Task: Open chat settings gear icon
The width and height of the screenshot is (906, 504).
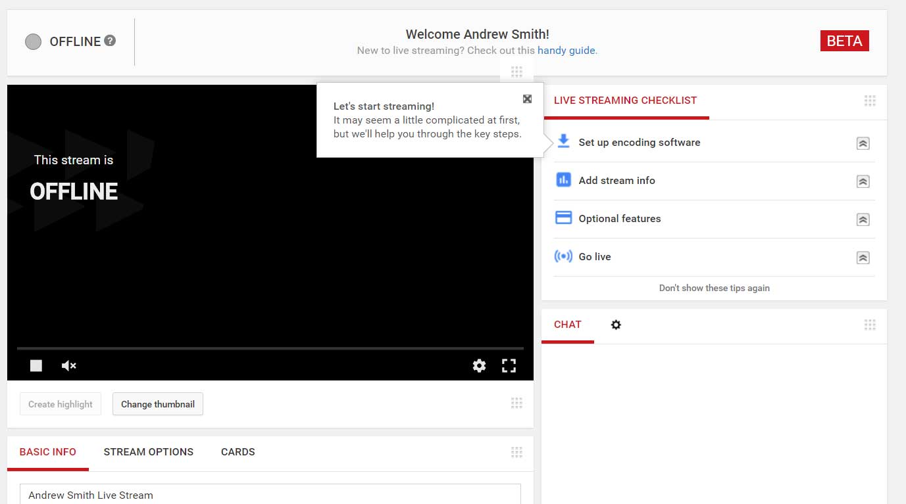Action: coord(616,325)
